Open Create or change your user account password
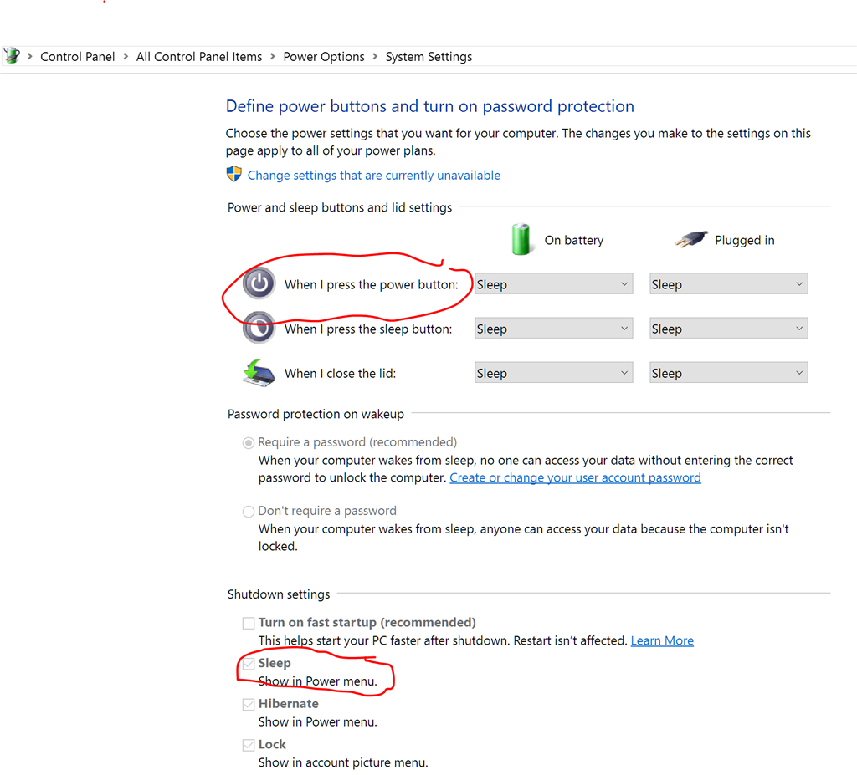 tap(575, 477)
